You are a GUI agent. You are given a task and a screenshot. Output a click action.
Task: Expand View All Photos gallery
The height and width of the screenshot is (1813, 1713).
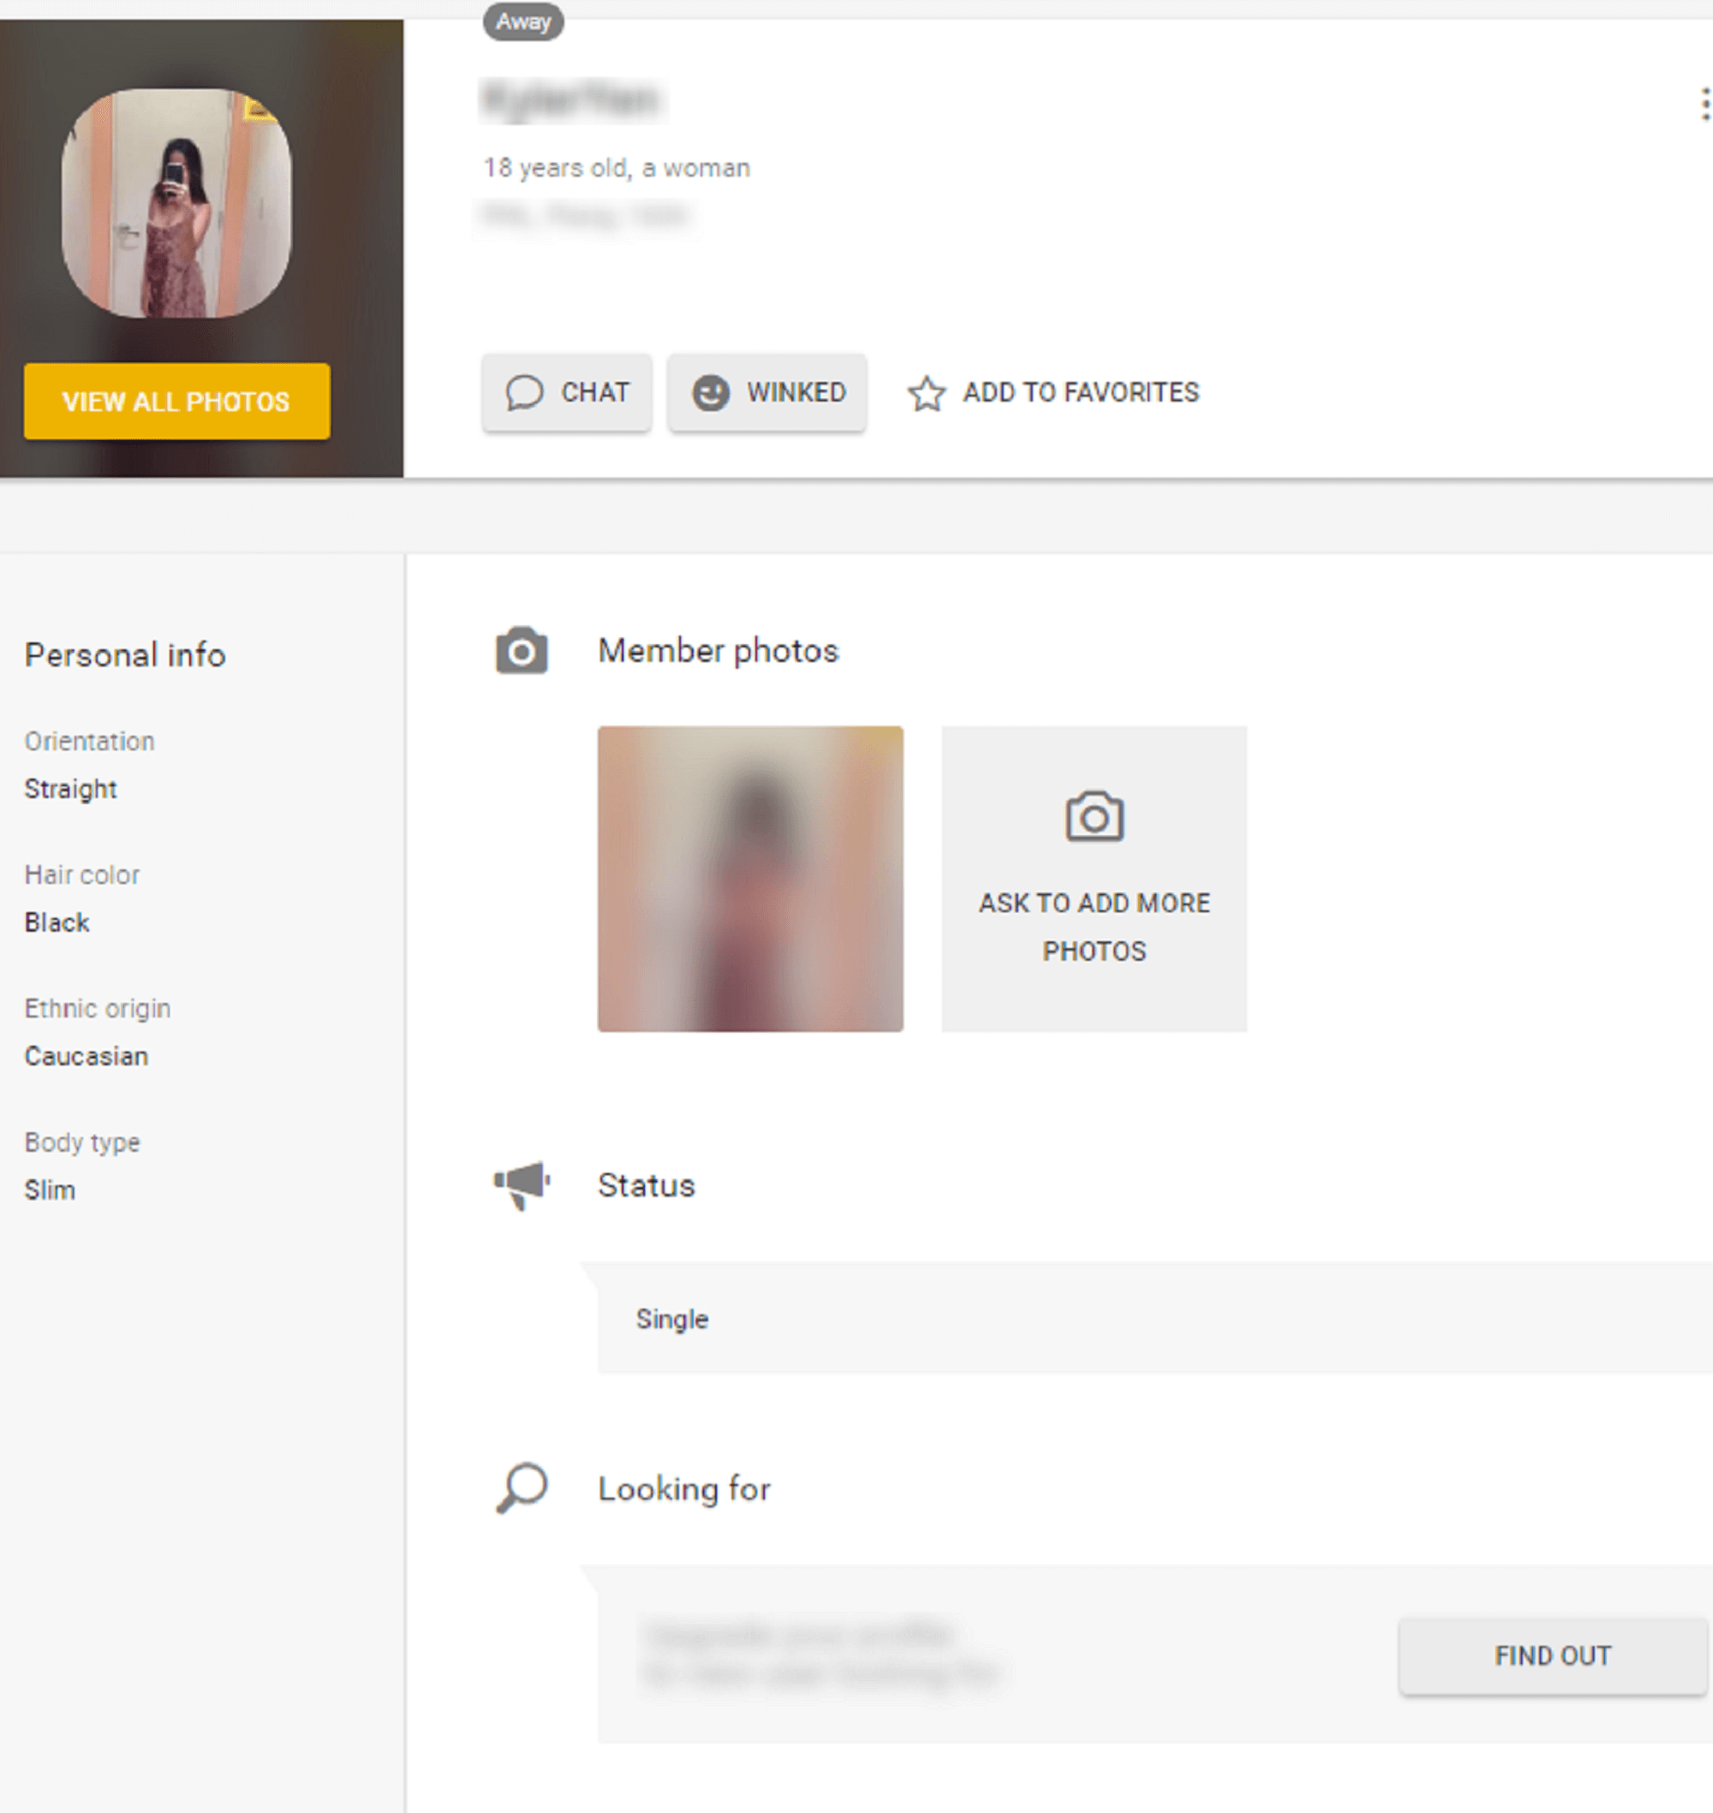pos(176,401)
